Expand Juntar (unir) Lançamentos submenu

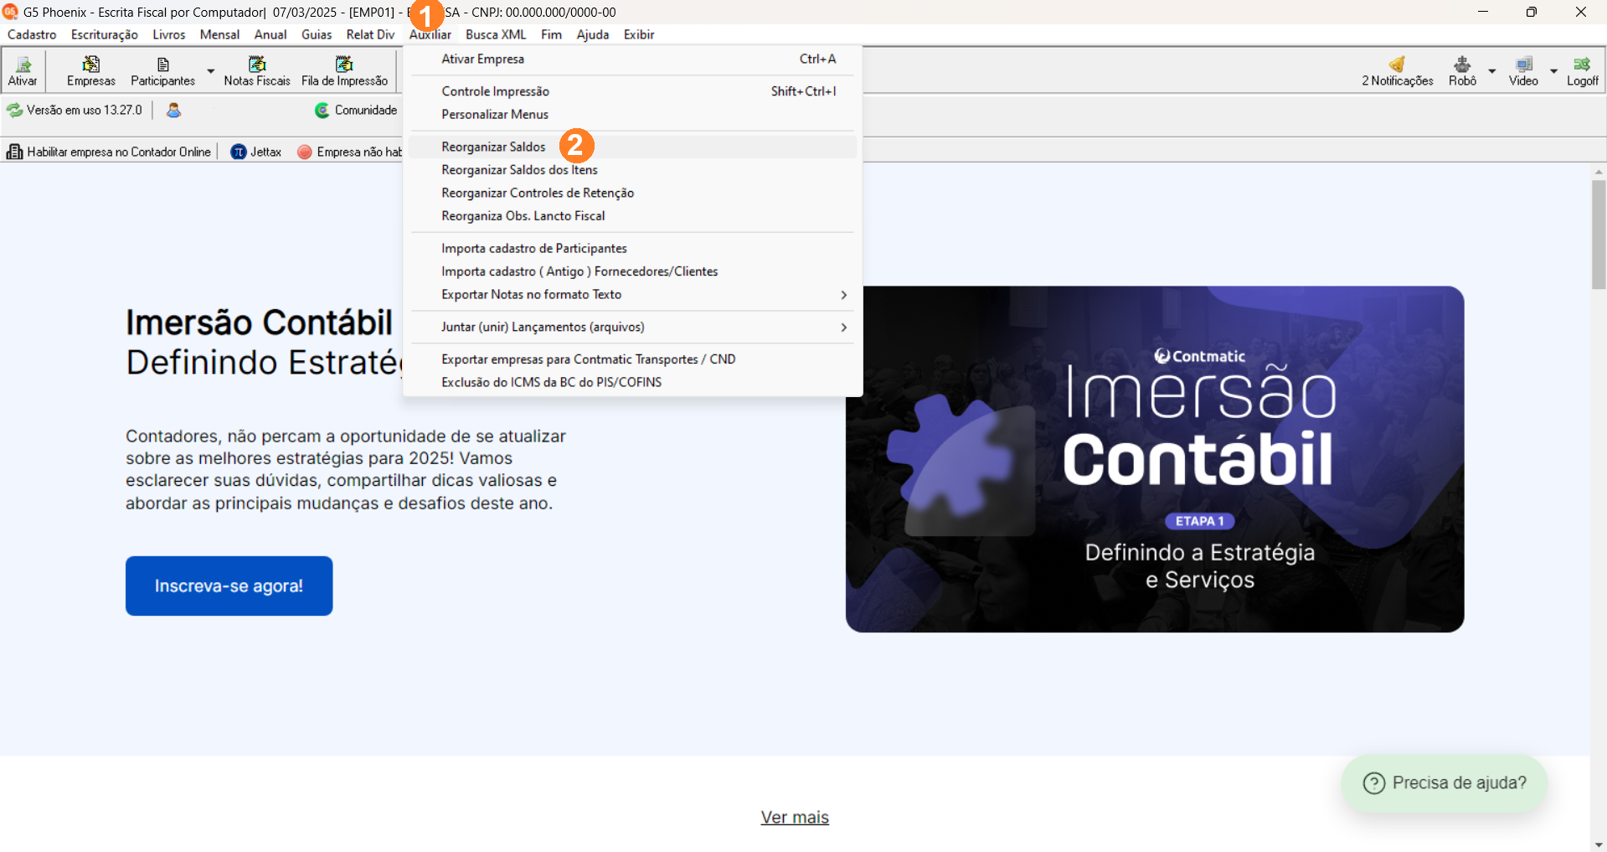pyautogui.click(x=843, y=328)
